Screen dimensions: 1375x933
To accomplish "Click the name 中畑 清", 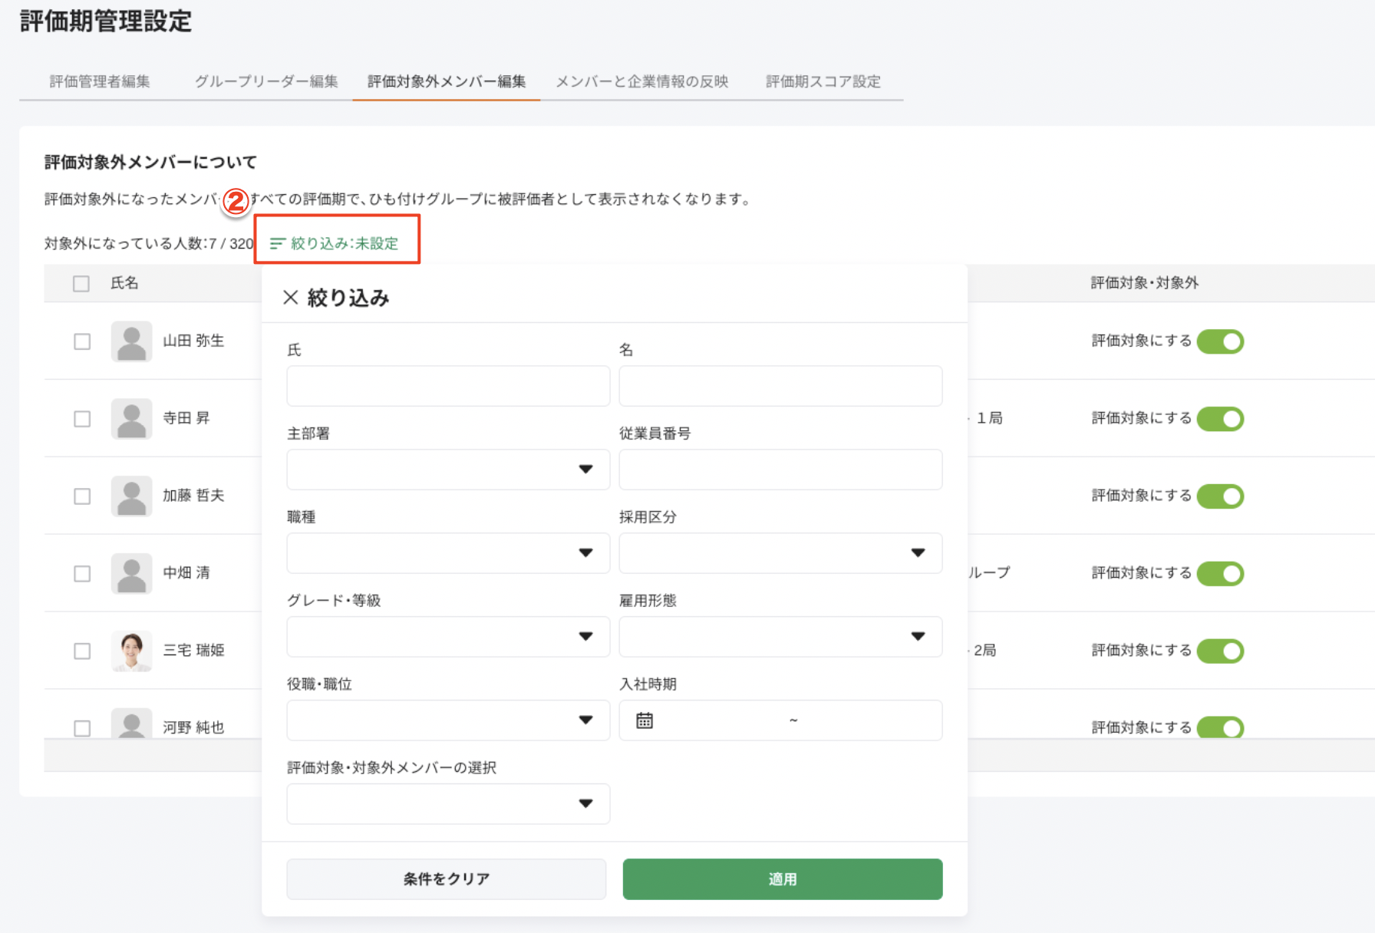I will pos(186,573).
